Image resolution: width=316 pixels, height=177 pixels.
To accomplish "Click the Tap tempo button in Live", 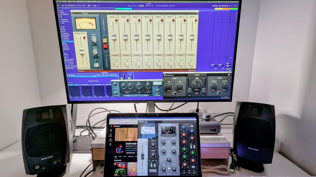I will 66,6.
